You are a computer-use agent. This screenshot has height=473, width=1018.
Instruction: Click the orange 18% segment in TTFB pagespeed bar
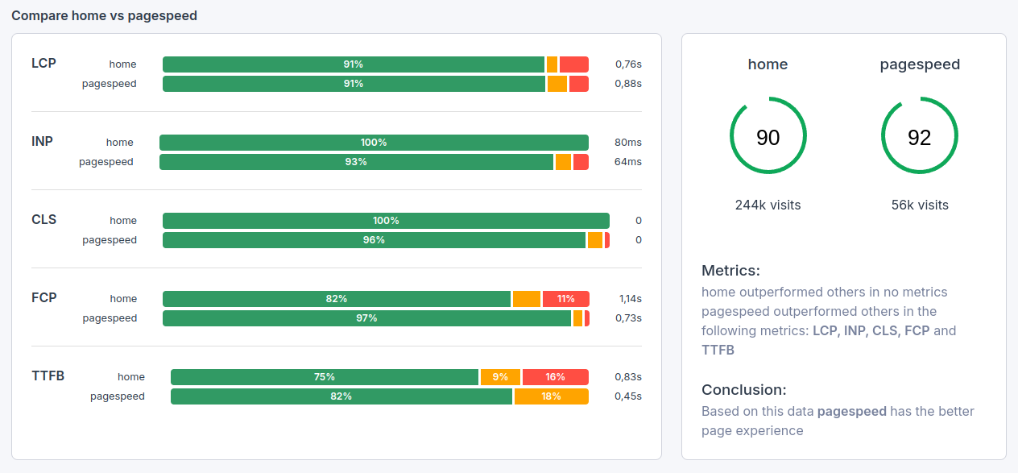tap(551, 396)
